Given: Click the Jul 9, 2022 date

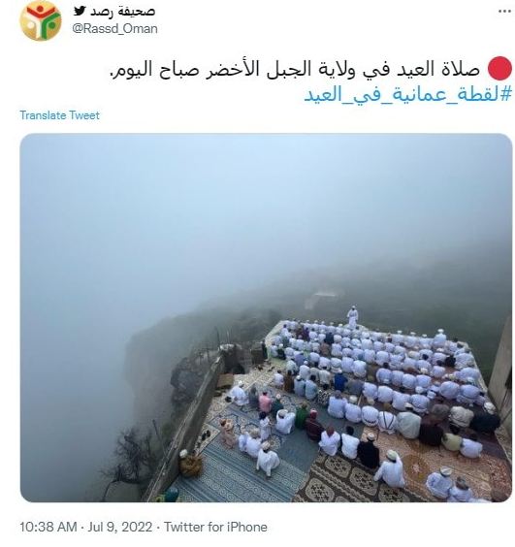Looking at the screenshot, I should 120,527.
